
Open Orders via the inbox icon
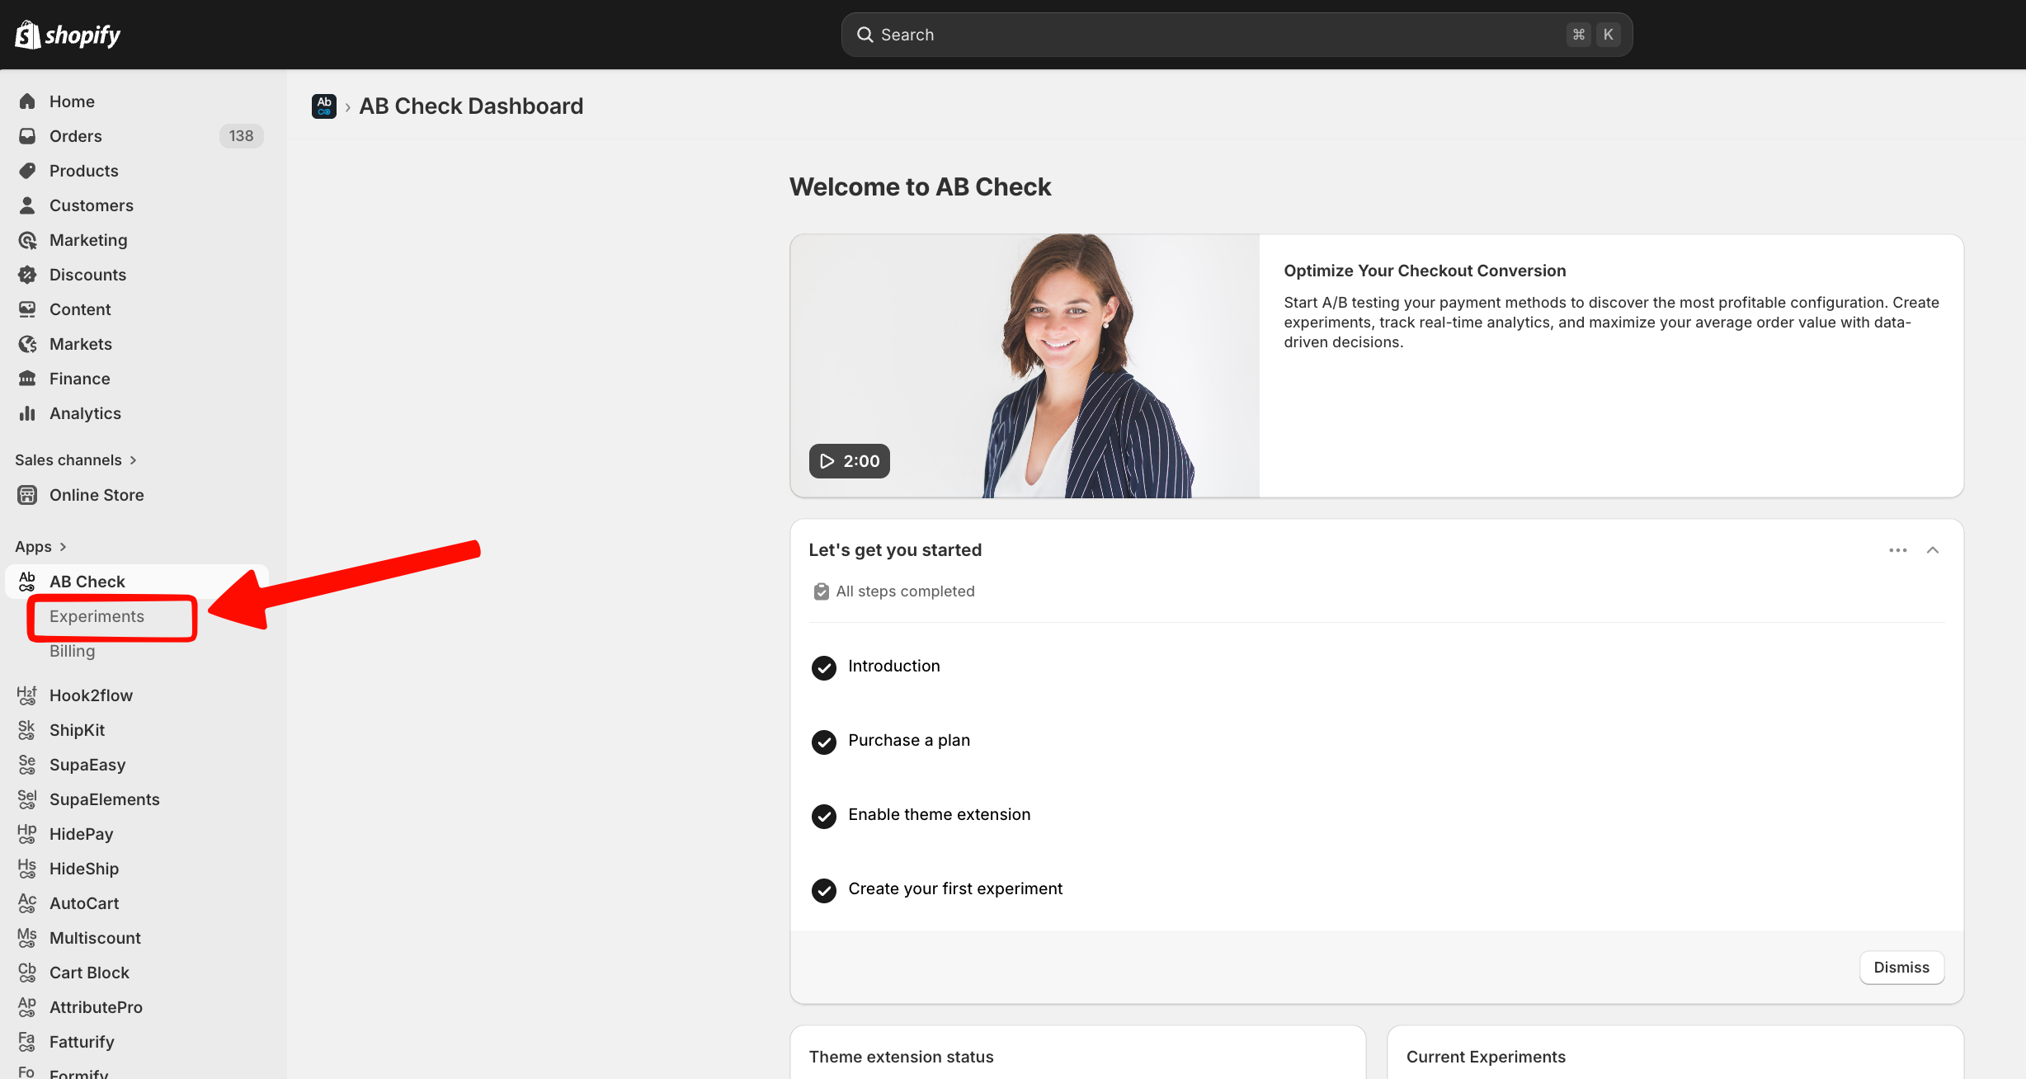pos(27,136)
